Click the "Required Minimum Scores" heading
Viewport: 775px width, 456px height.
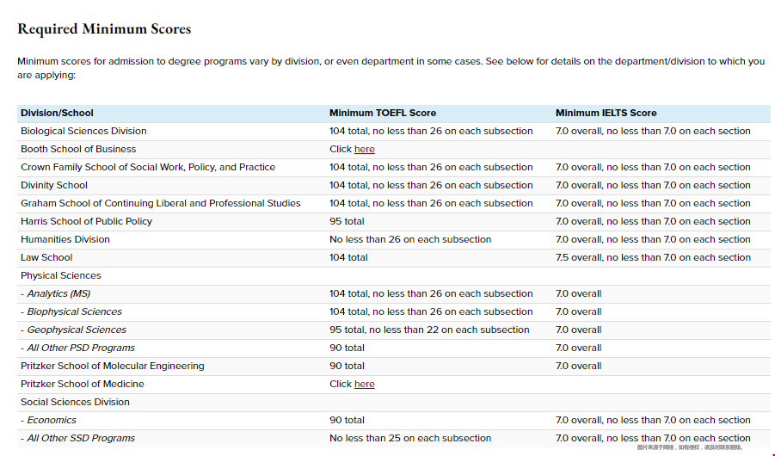104,29
